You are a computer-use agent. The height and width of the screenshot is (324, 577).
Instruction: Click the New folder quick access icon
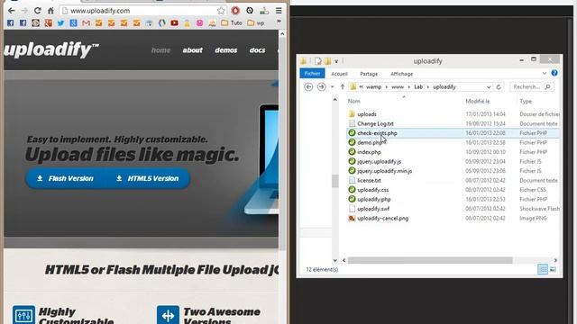[x=327, y=61]
